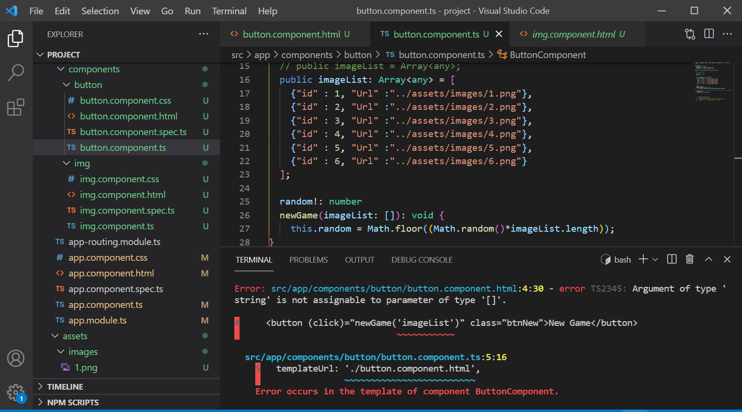742x412 pixels.
Task: Switch to button.component.html tab
Action: coord(295,34)
